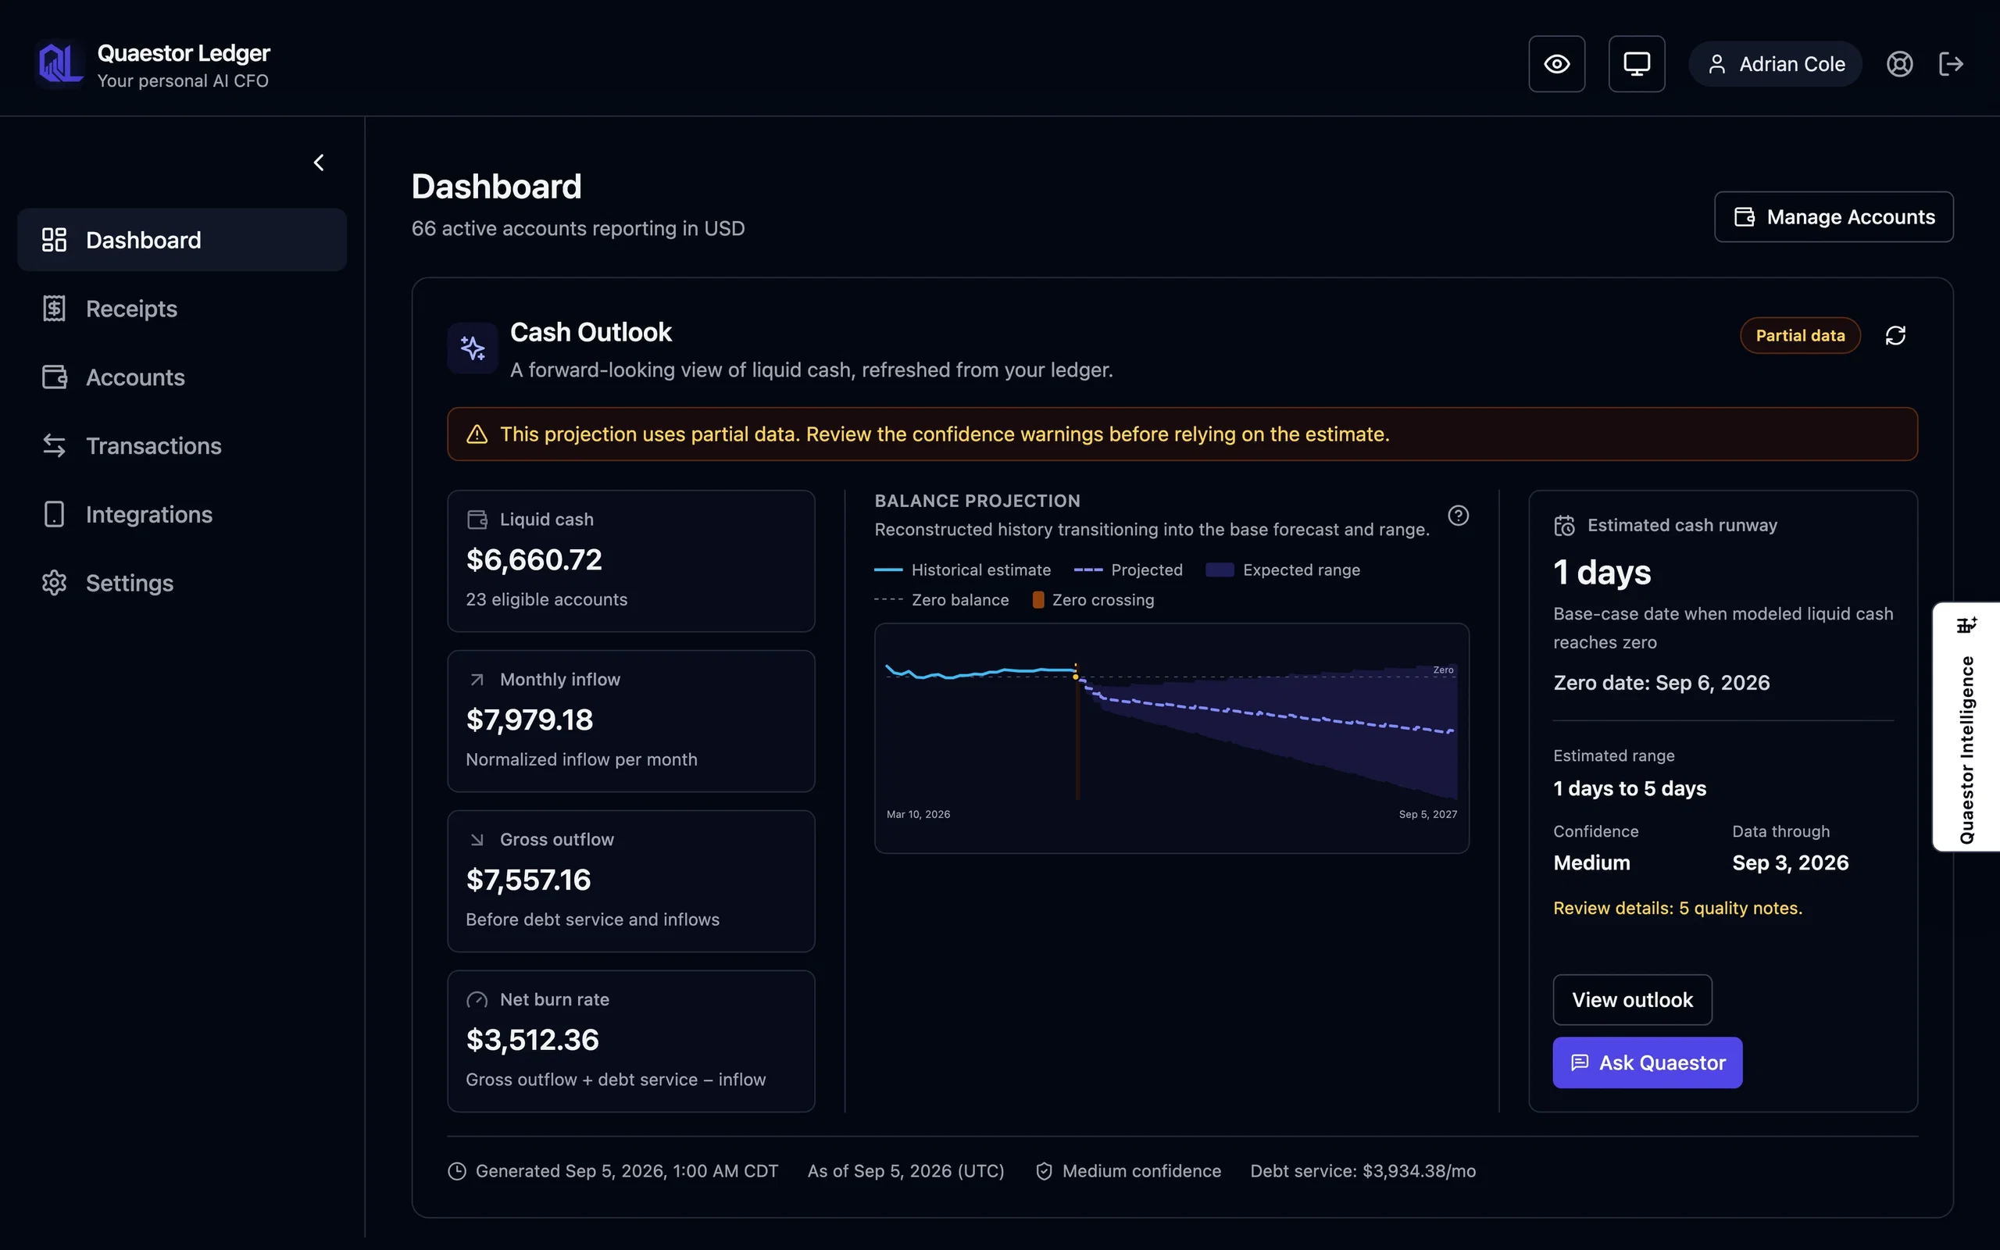Click the Cash Outlook sparkle icon

pyautogui.click(x=473, y=348)
